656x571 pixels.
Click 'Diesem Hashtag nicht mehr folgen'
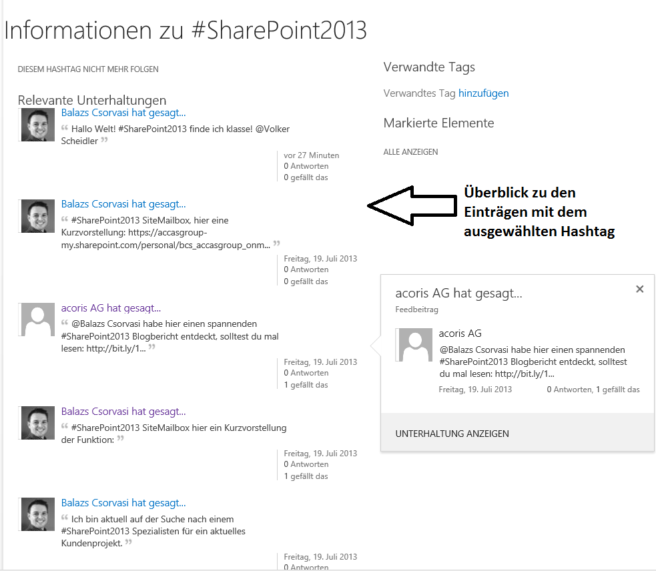[x=88, y=69]
